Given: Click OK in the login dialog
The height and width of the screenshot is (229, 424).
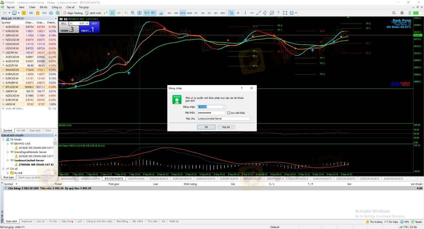Looking at the screenshot, I should (x=206, y=127).
